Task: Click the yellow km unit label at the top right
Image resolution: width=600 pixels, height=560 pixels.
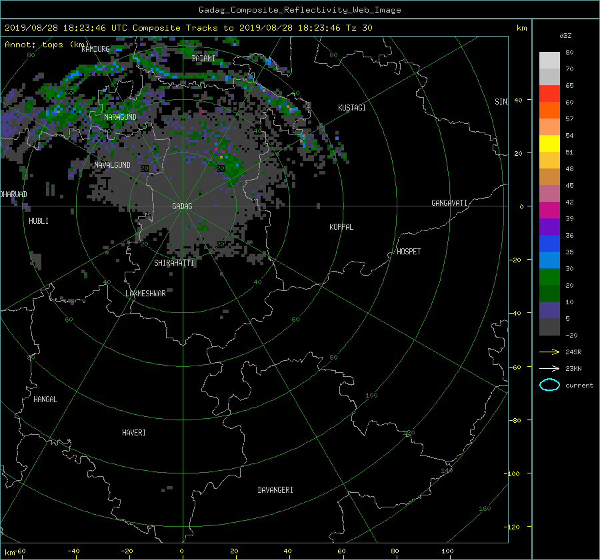Action: (x=521, y=28)
